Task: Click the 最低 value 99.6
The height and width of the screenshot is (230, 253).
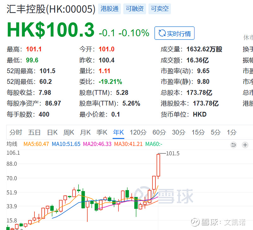Action: pyautogui.click(x=32, y=60)
